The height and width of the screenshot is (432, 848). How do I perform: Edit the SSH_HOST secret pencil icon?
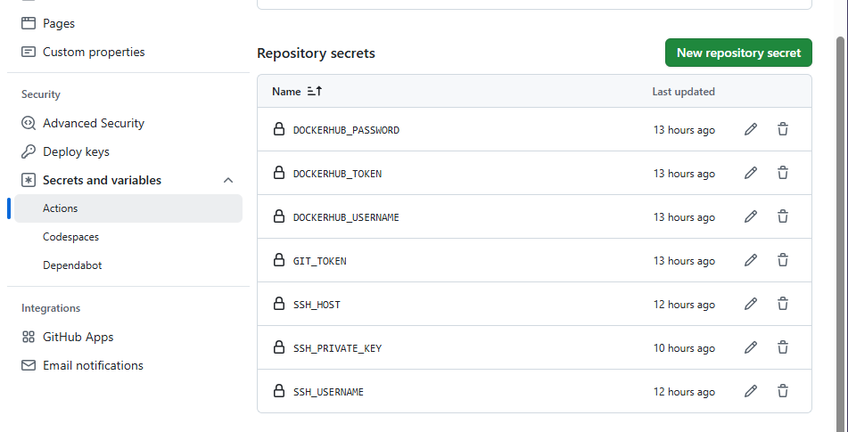(x=751, y=304)
